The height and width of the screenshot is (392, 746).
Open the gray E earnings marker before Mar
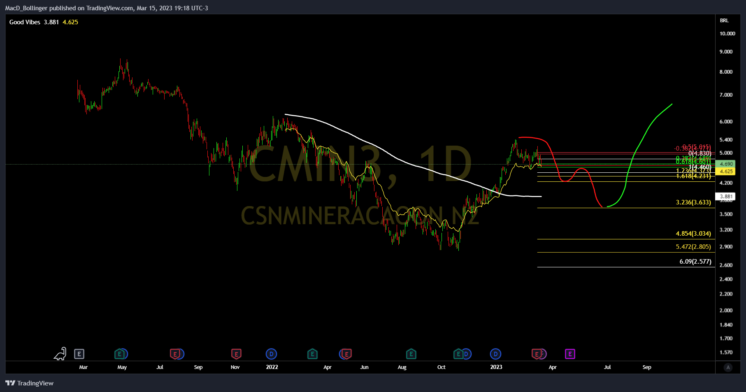pyautogui.click(x=79, y=354)
